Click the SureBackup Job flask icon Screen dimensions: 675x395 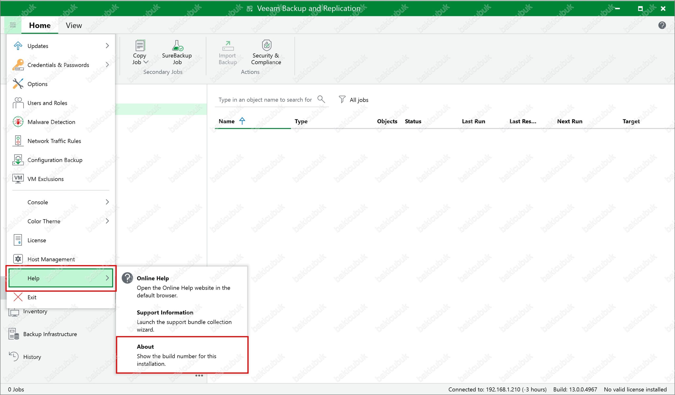coord(177,46)
